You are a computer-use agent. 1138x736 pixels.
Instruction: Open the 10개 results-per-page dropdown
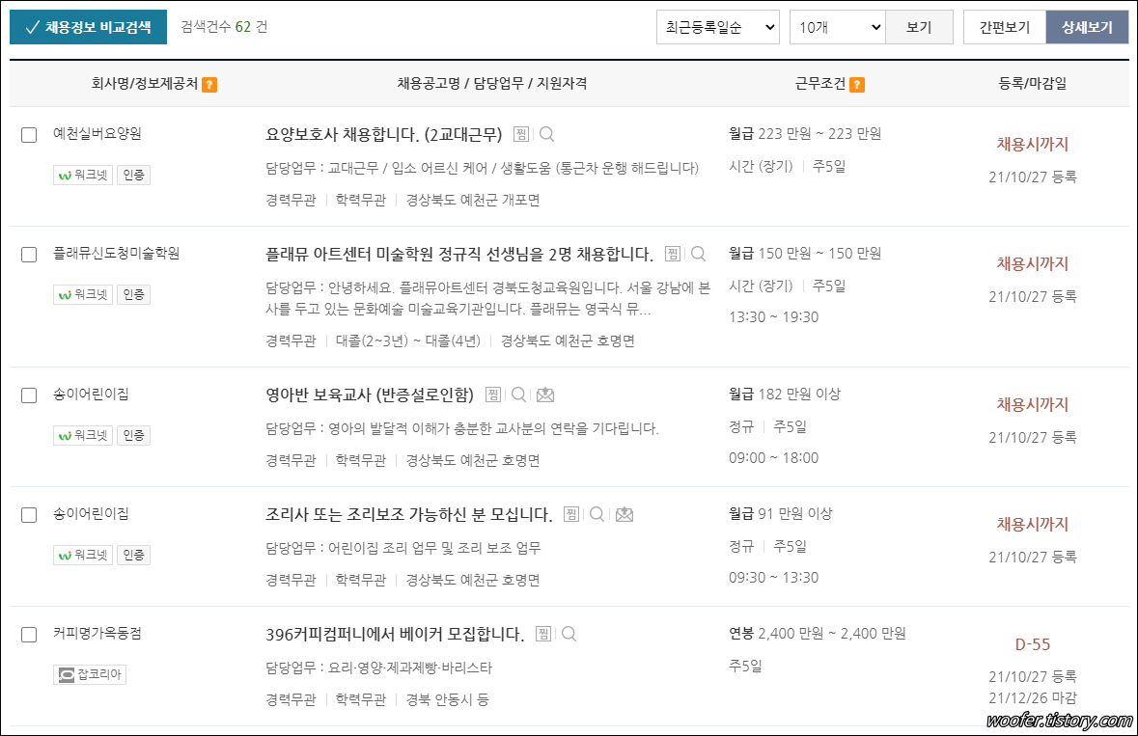pos(838,27)
